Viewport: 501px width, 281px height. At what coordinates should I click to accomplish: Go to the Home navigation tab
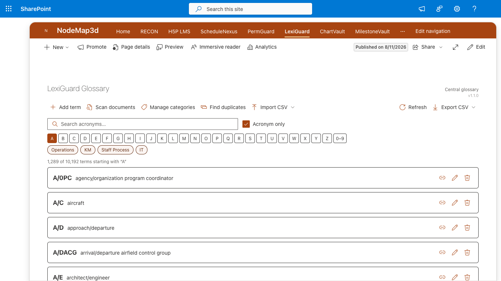point(123,31)
